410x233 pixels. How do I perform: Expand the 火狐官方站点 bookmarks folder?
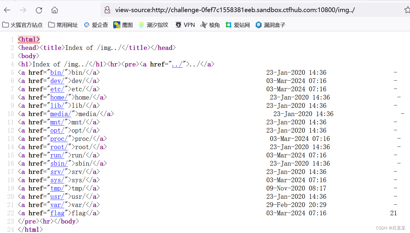(x=22, y=25)
